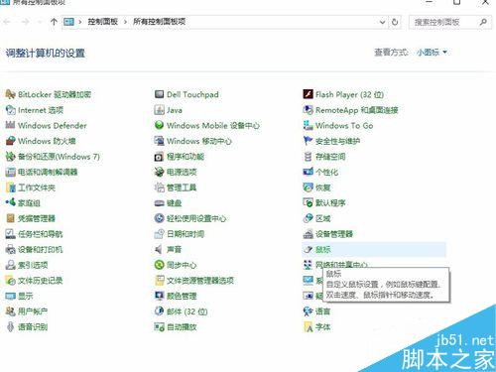Open the 恢复 icon
The image size is (496, 372).
[308, 187]
